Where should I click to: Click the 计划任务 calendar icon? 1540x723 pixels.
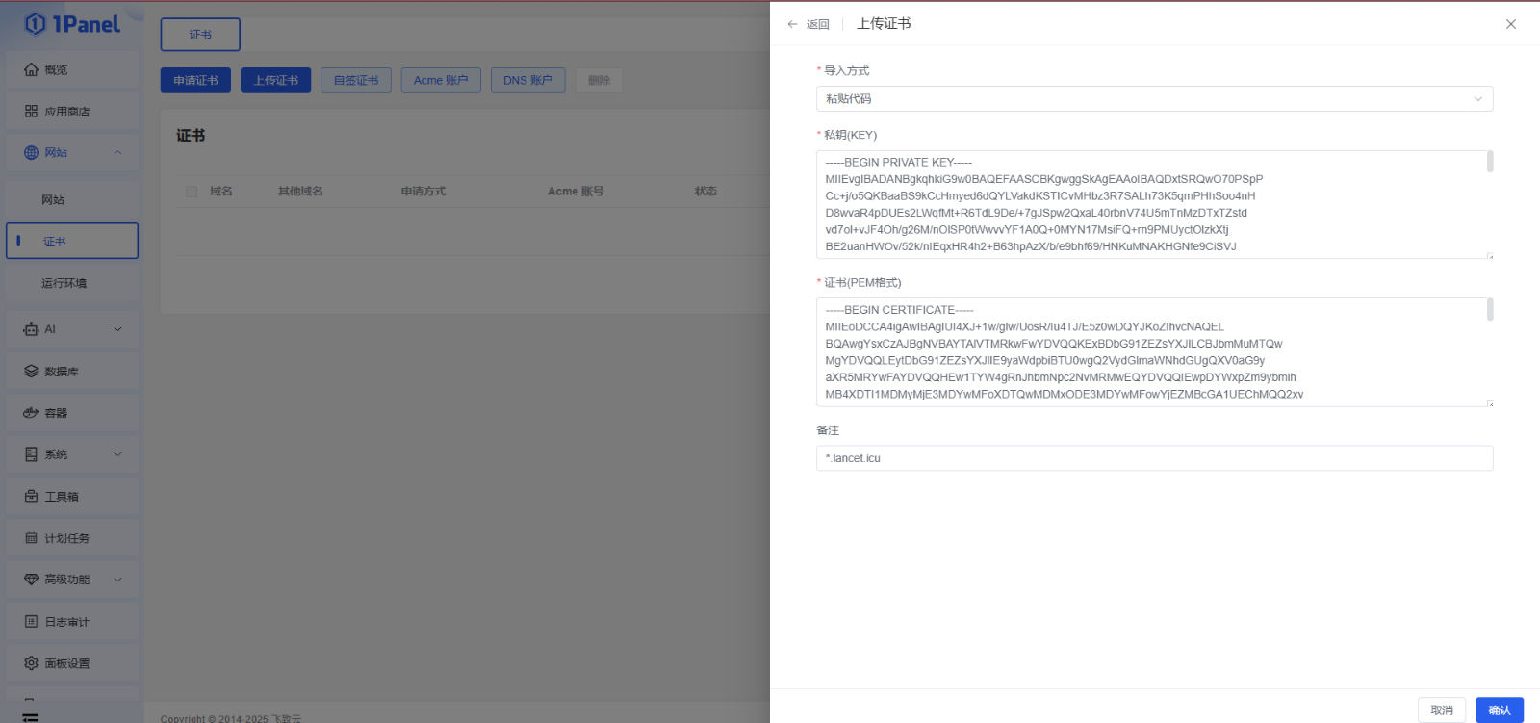pos(31,538)
